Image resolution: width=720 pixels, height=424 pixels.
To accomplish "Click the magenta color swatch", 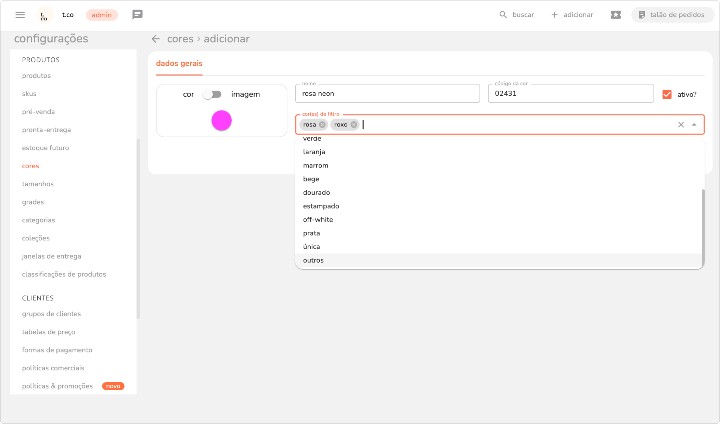I will click(x=221, y=120).
